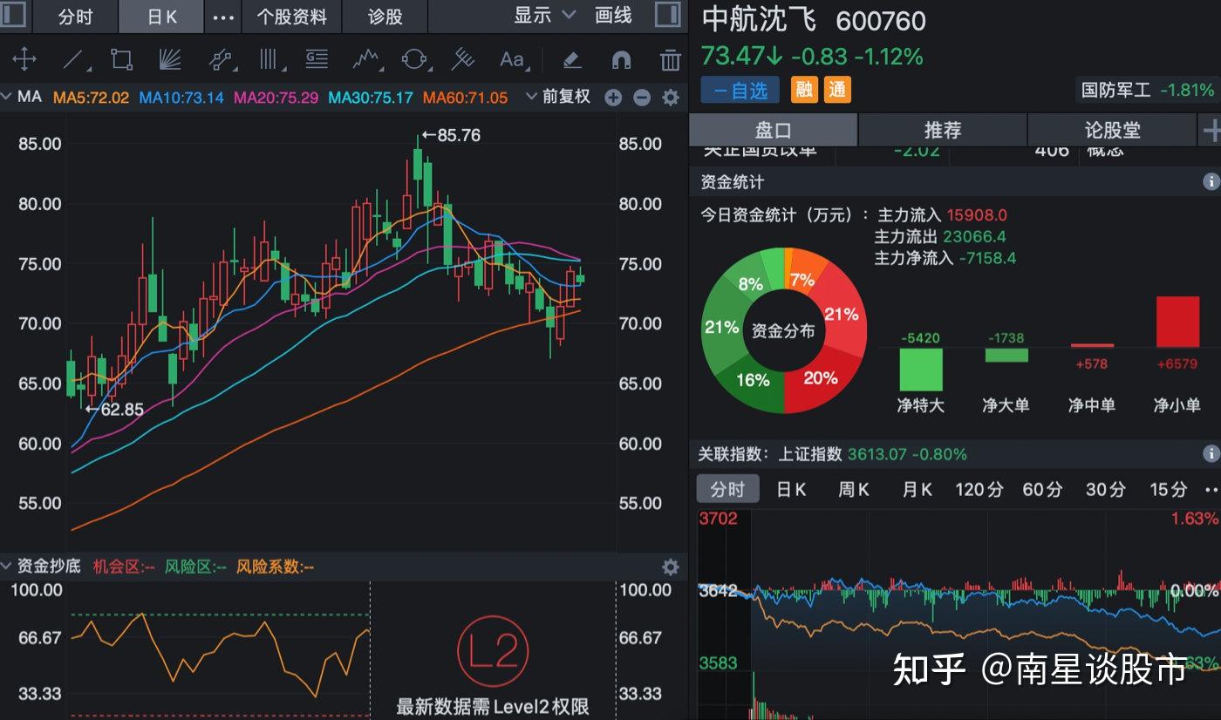
Task: Toggle the 通 Stock Connect badge
Action: pyautogui.click(x=836, y=89)
